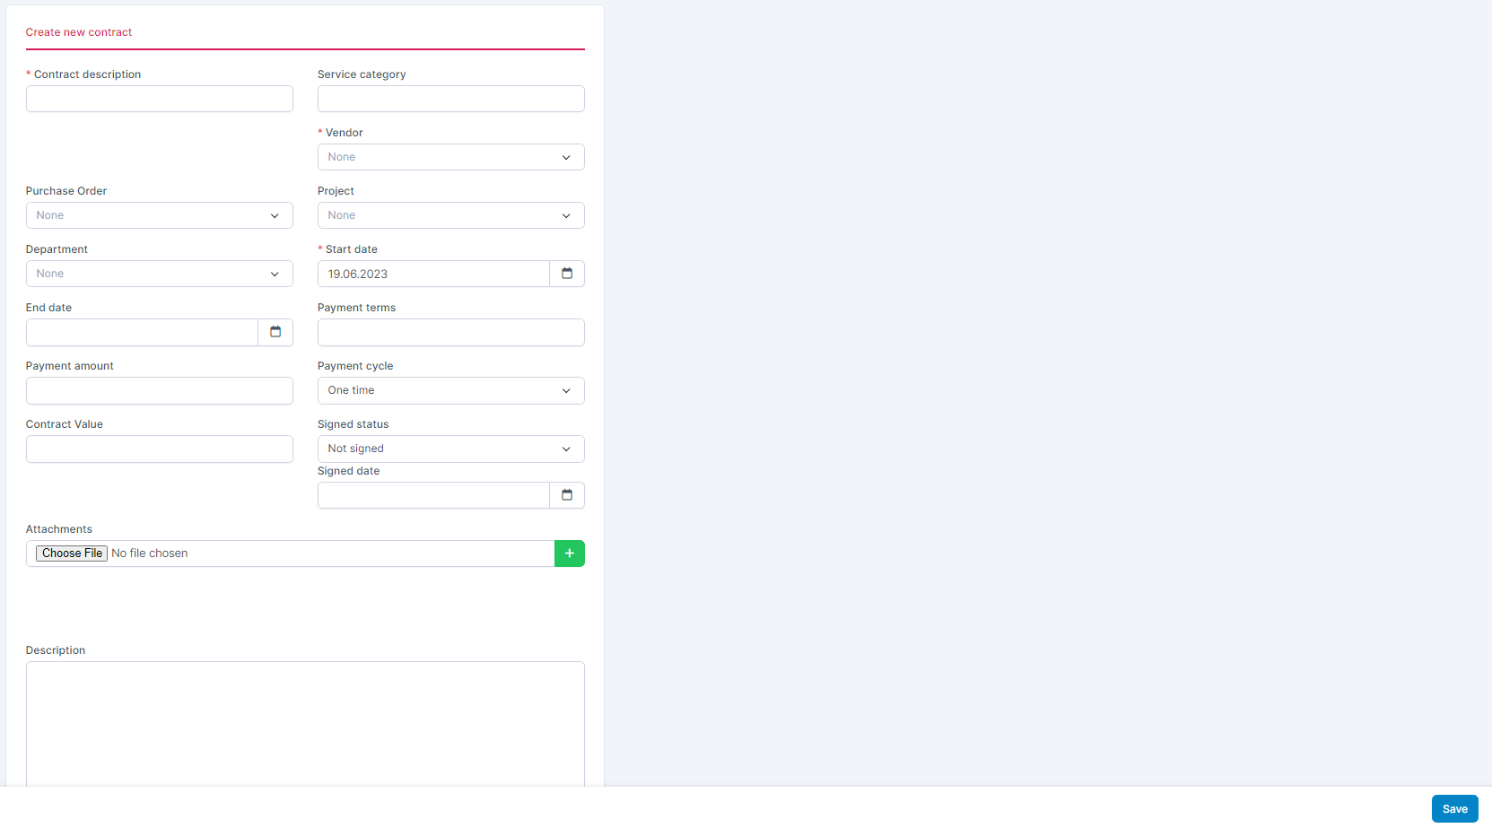Open the Signed date calendar picker
The image size is (1492, 828).
(566, 495)
